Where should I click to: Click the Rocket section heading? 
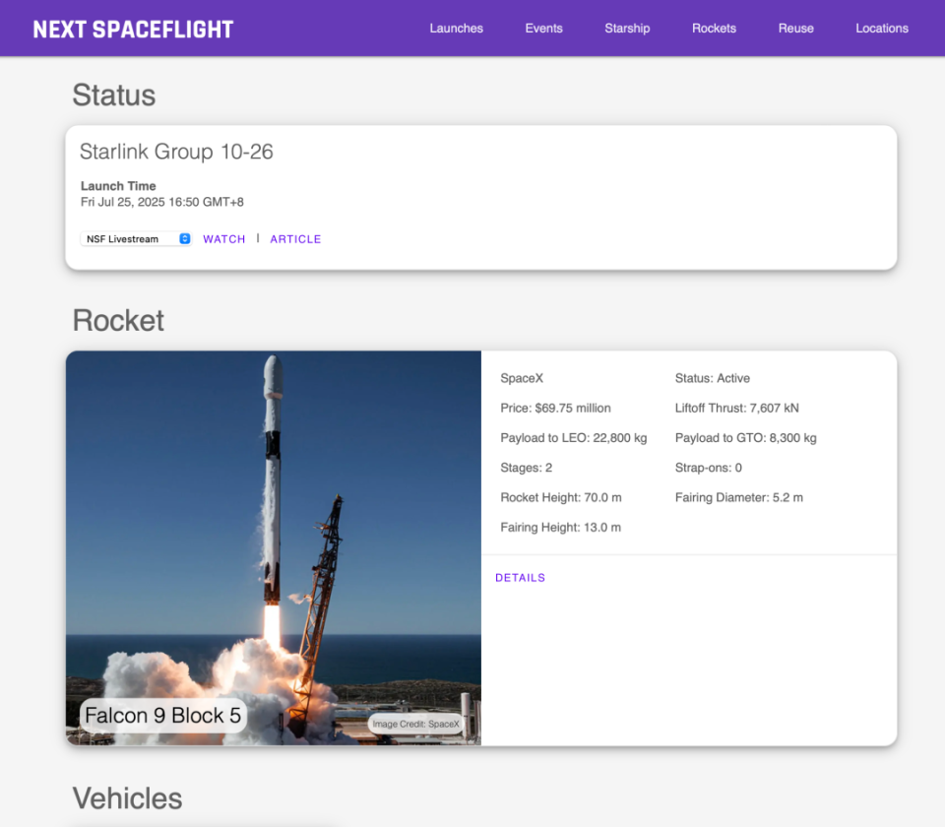click(x=118, y=321)
